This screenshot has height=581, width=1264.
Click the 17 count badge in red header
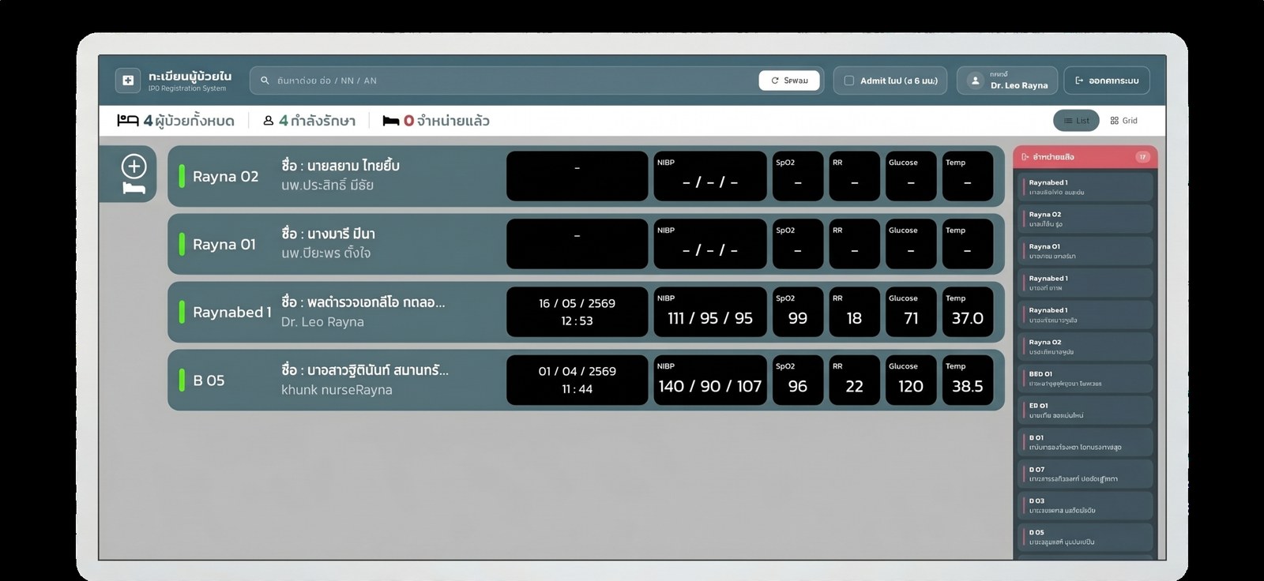click(1142, 157)
